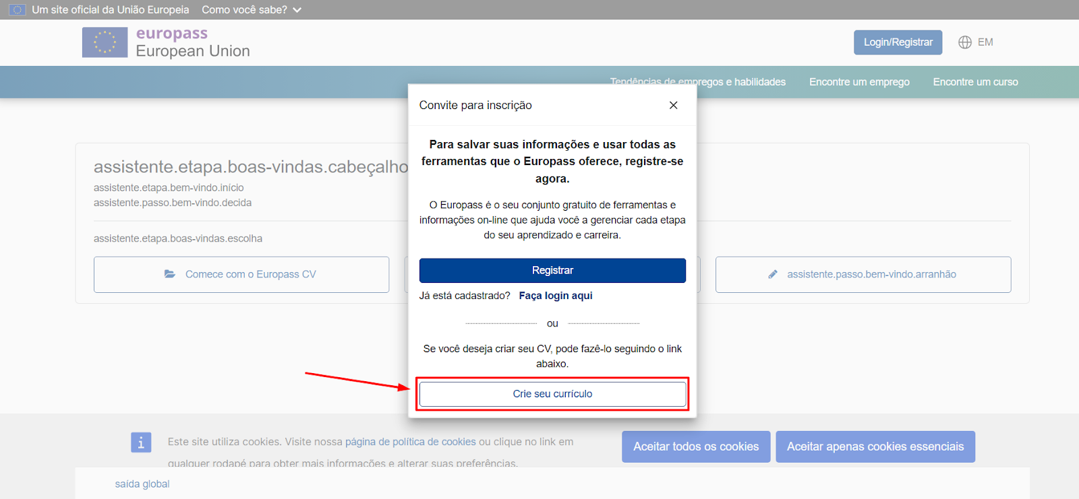Select 'Comece com o Europass CV' option
1079x499 pixels.
click(241, 275)
